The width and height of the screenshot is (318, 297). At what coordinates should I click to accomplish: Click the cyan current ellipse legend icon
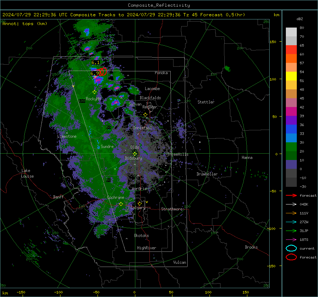click(291, 248)
